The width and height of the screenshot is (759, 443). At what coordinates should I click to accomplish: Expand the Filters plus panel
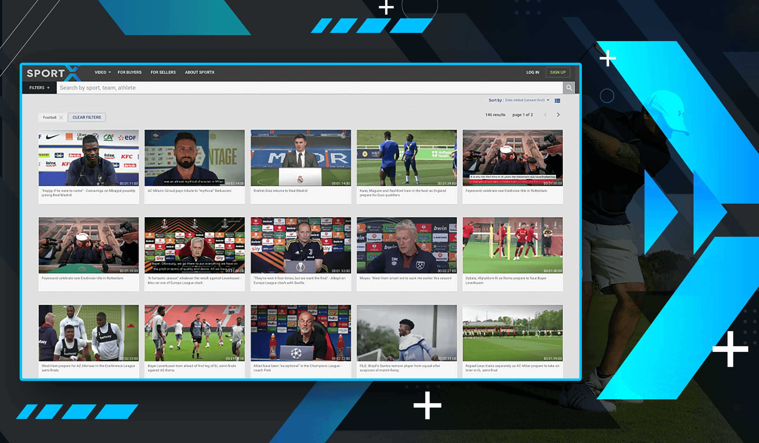[40, 88]
